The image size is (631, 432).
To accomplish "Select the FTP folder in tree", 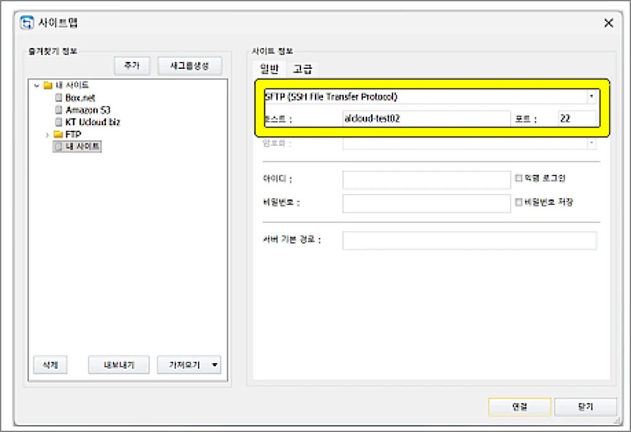I will coord(73,134).
